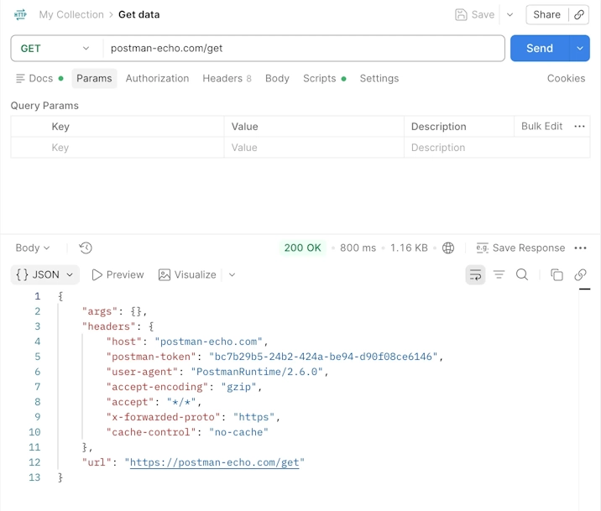The width and height of the screenshot is (601, 511).
Task: Click the Get data request title
Action: click(x=138, y=14)
